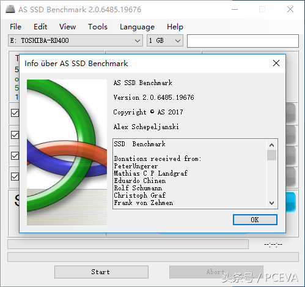
Task: Click 'Frank von Zehmen' donor entry
Action: pos(144,203)
